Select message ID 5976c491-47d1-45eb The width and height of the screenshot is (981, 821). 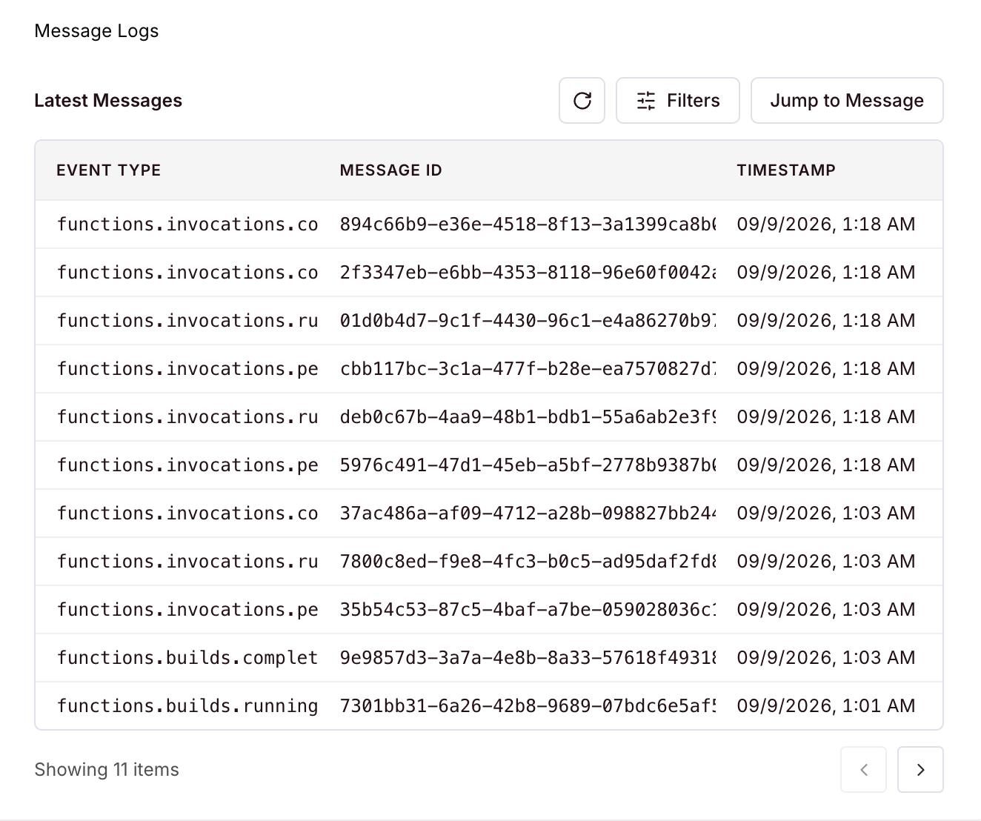tap(528, 465)
